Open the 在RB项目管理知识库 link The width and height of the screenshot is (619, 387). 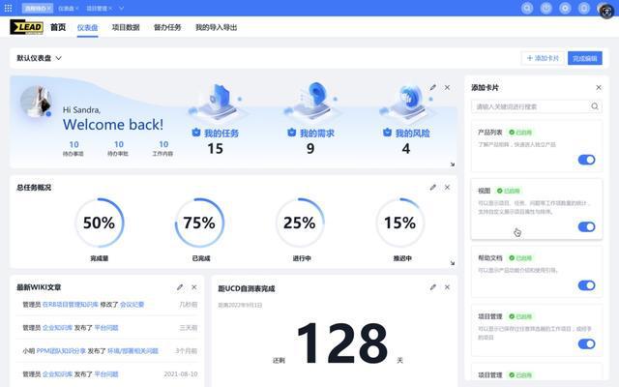pyautogui.click(x=71, y=305)
